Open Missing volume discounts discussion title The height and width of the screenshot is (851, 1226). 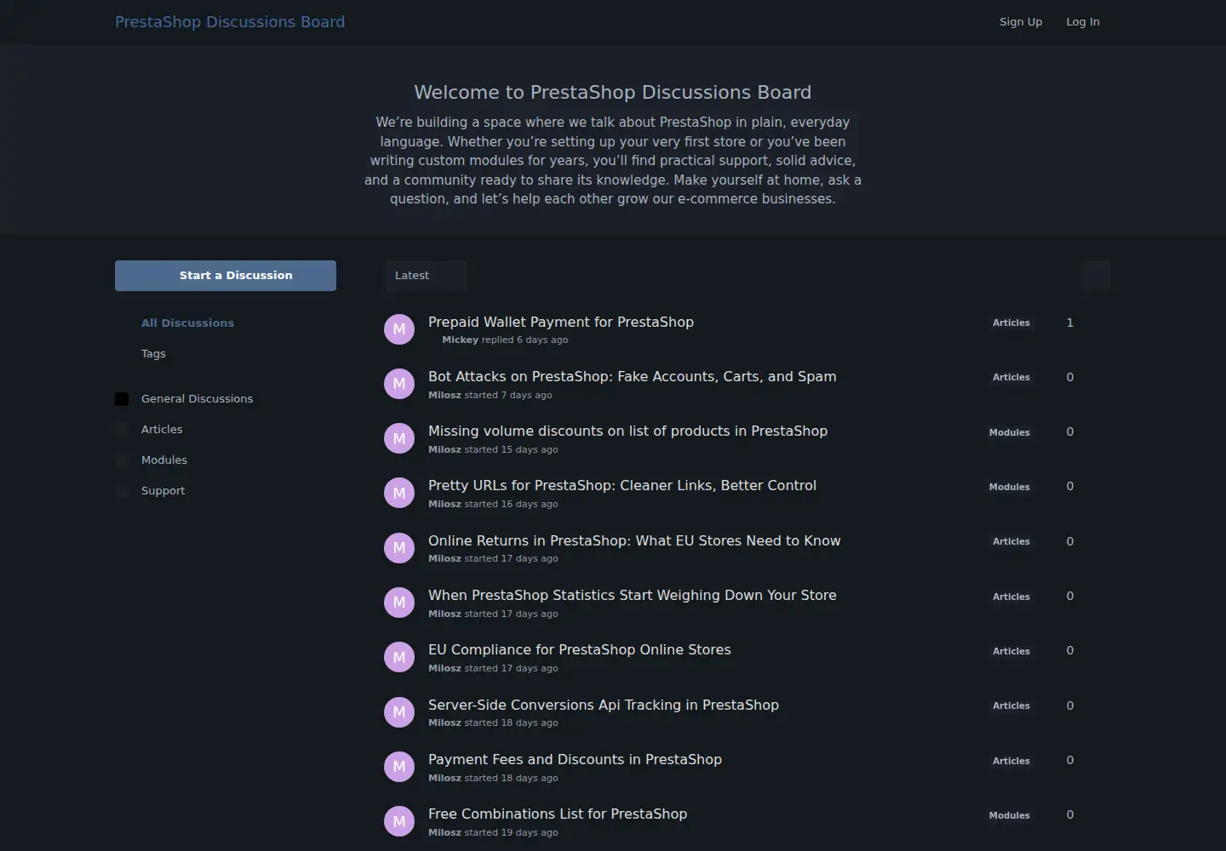pyautogui.click(x=627, y=431)
